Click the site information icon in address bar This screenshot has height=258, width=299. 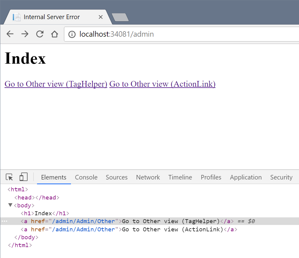pyautogui.click(x=72, y=34)
